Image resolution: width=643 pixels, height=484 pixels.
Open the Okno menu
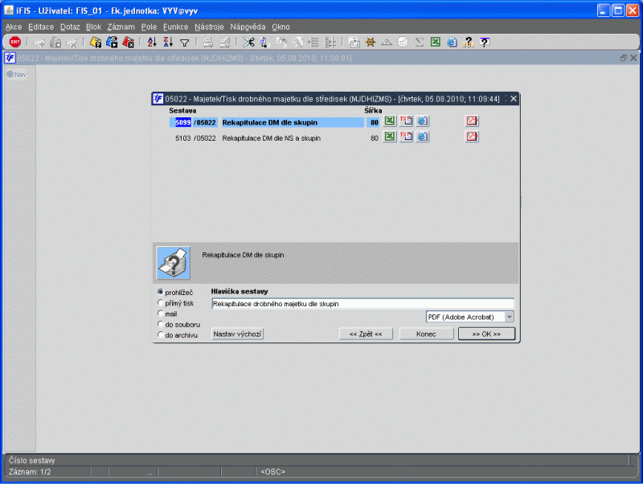pos(281,27)
